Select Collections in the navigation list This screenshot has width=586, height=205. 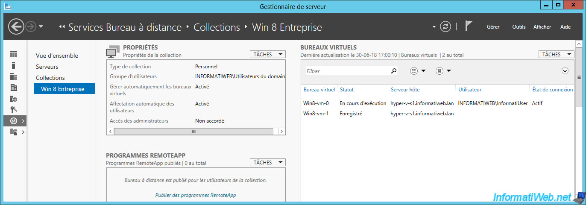point(50,78)
